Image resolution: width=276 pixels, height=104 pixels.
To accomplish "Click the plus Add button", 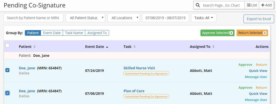I will click(x=266, y=5).
